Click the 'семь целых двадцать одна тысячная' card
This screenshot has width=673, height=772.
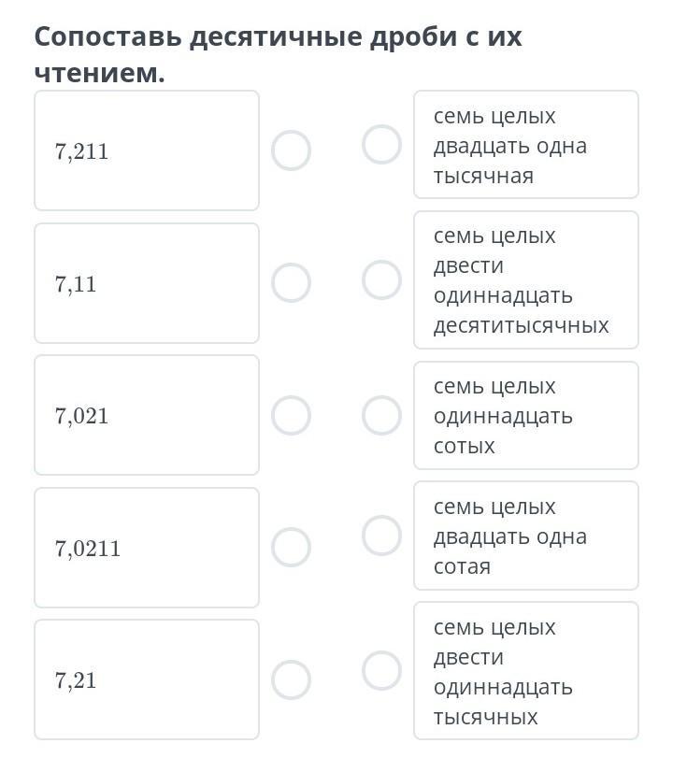click(x=525, y=145)
